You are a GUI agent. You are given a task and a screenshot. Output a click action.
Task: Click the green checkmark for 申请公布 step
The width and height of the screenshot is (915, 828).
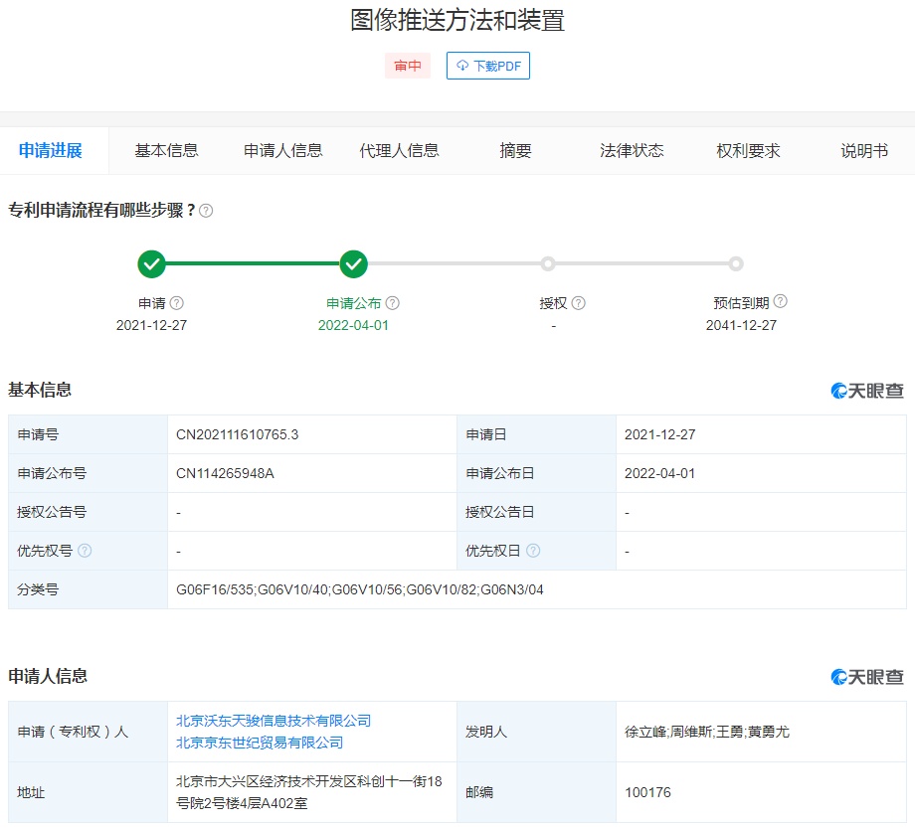tap(354, 264)
